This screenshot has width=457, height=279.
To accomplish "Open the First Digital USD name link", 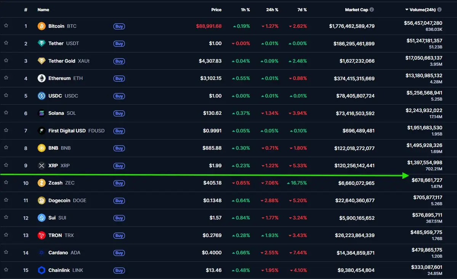I will (x=76, y=131).
